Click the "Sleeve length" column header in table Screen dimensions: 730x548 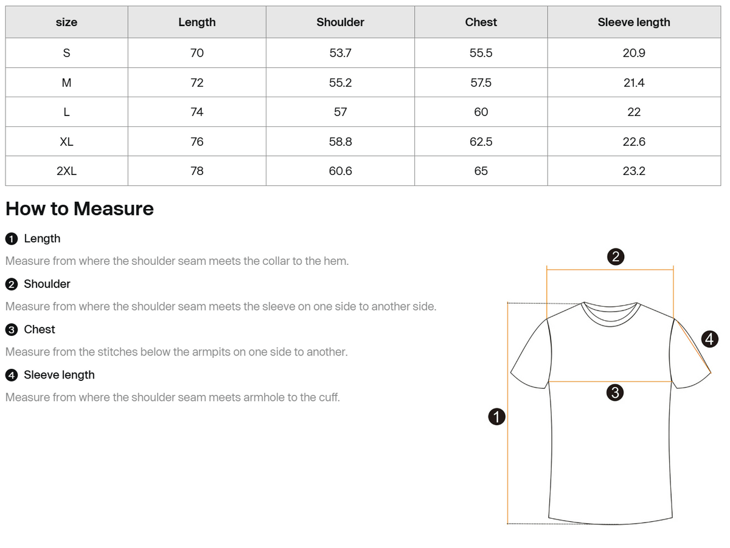tap(633, 22)
